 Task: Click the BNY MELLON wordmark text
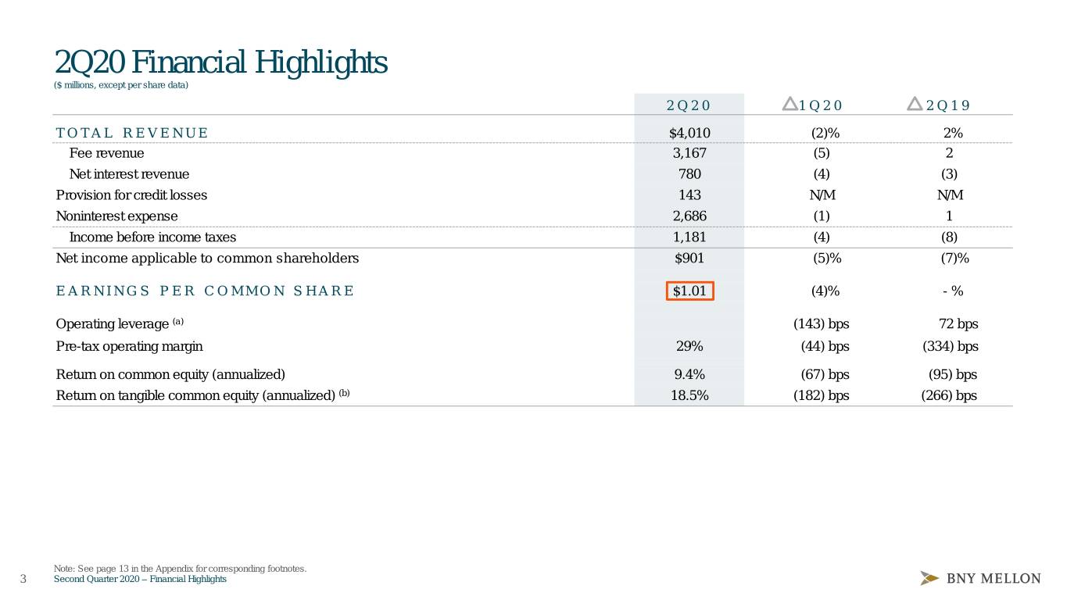pyautogui.click(x=994, y=579)
